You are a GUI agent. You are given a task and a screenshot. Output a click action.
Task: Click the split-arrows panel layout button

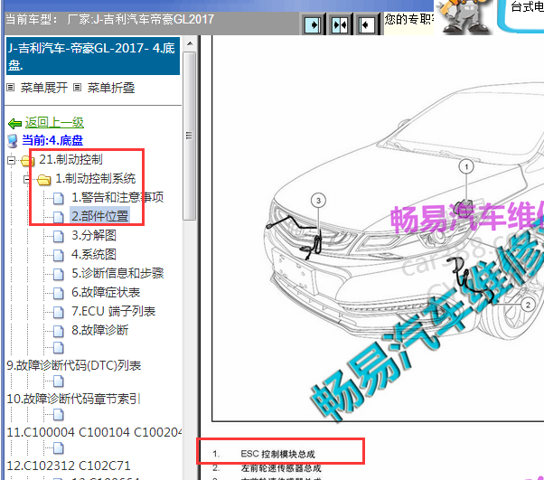point(339,24)
